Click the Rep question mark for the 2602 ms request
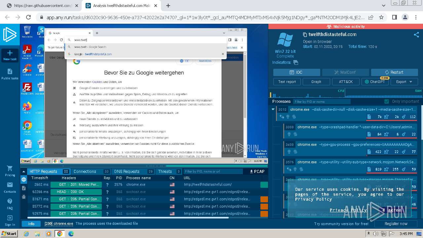Viewport: 423px width, 238px height. [x=107, y=185]
